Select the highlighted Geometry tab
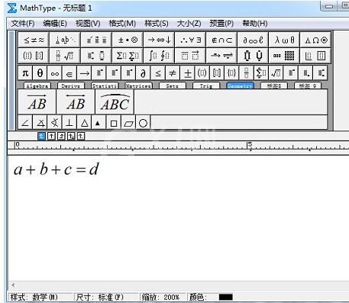 [x=240, y=85]
